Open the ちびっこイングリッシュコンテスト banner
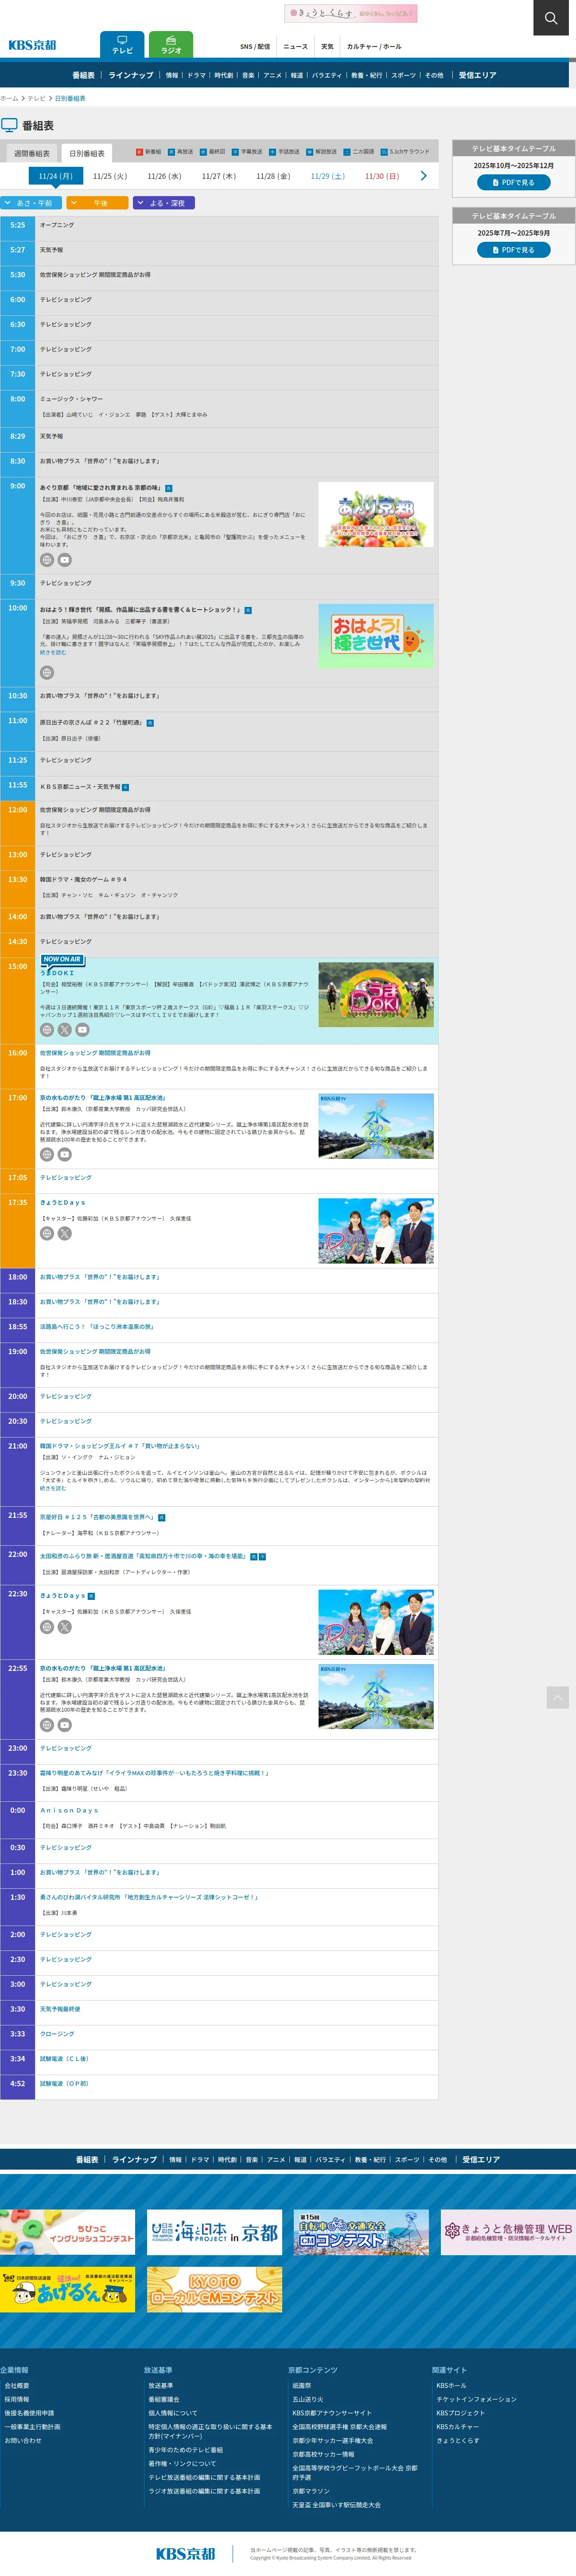The height and width of the screenshot is (2576, 576). point(67,2232)
